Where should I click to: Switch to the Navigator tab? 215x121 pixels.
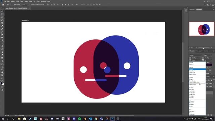[199, 9]
